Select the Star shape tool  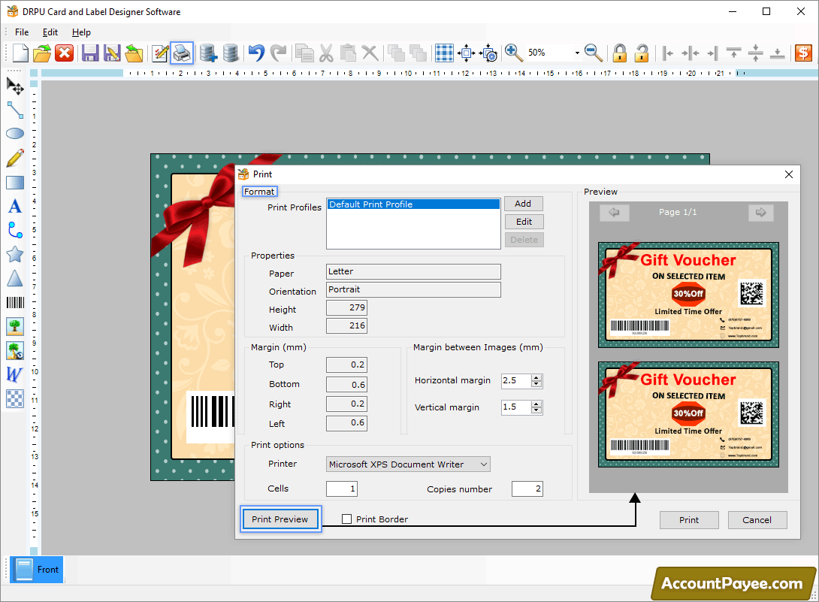(14, 255)
